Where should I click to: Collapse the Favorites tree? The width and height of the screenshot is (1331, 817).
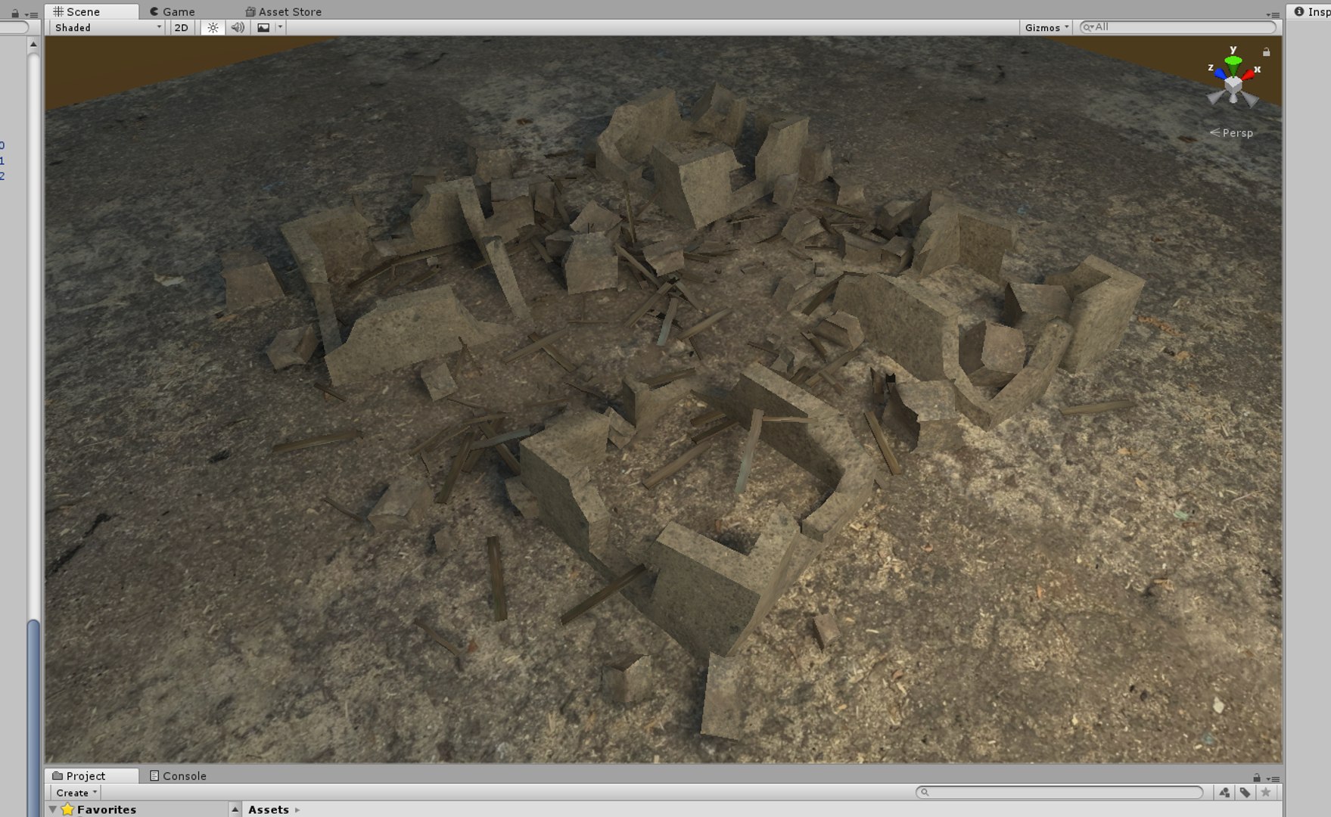[x=52, y=809]
